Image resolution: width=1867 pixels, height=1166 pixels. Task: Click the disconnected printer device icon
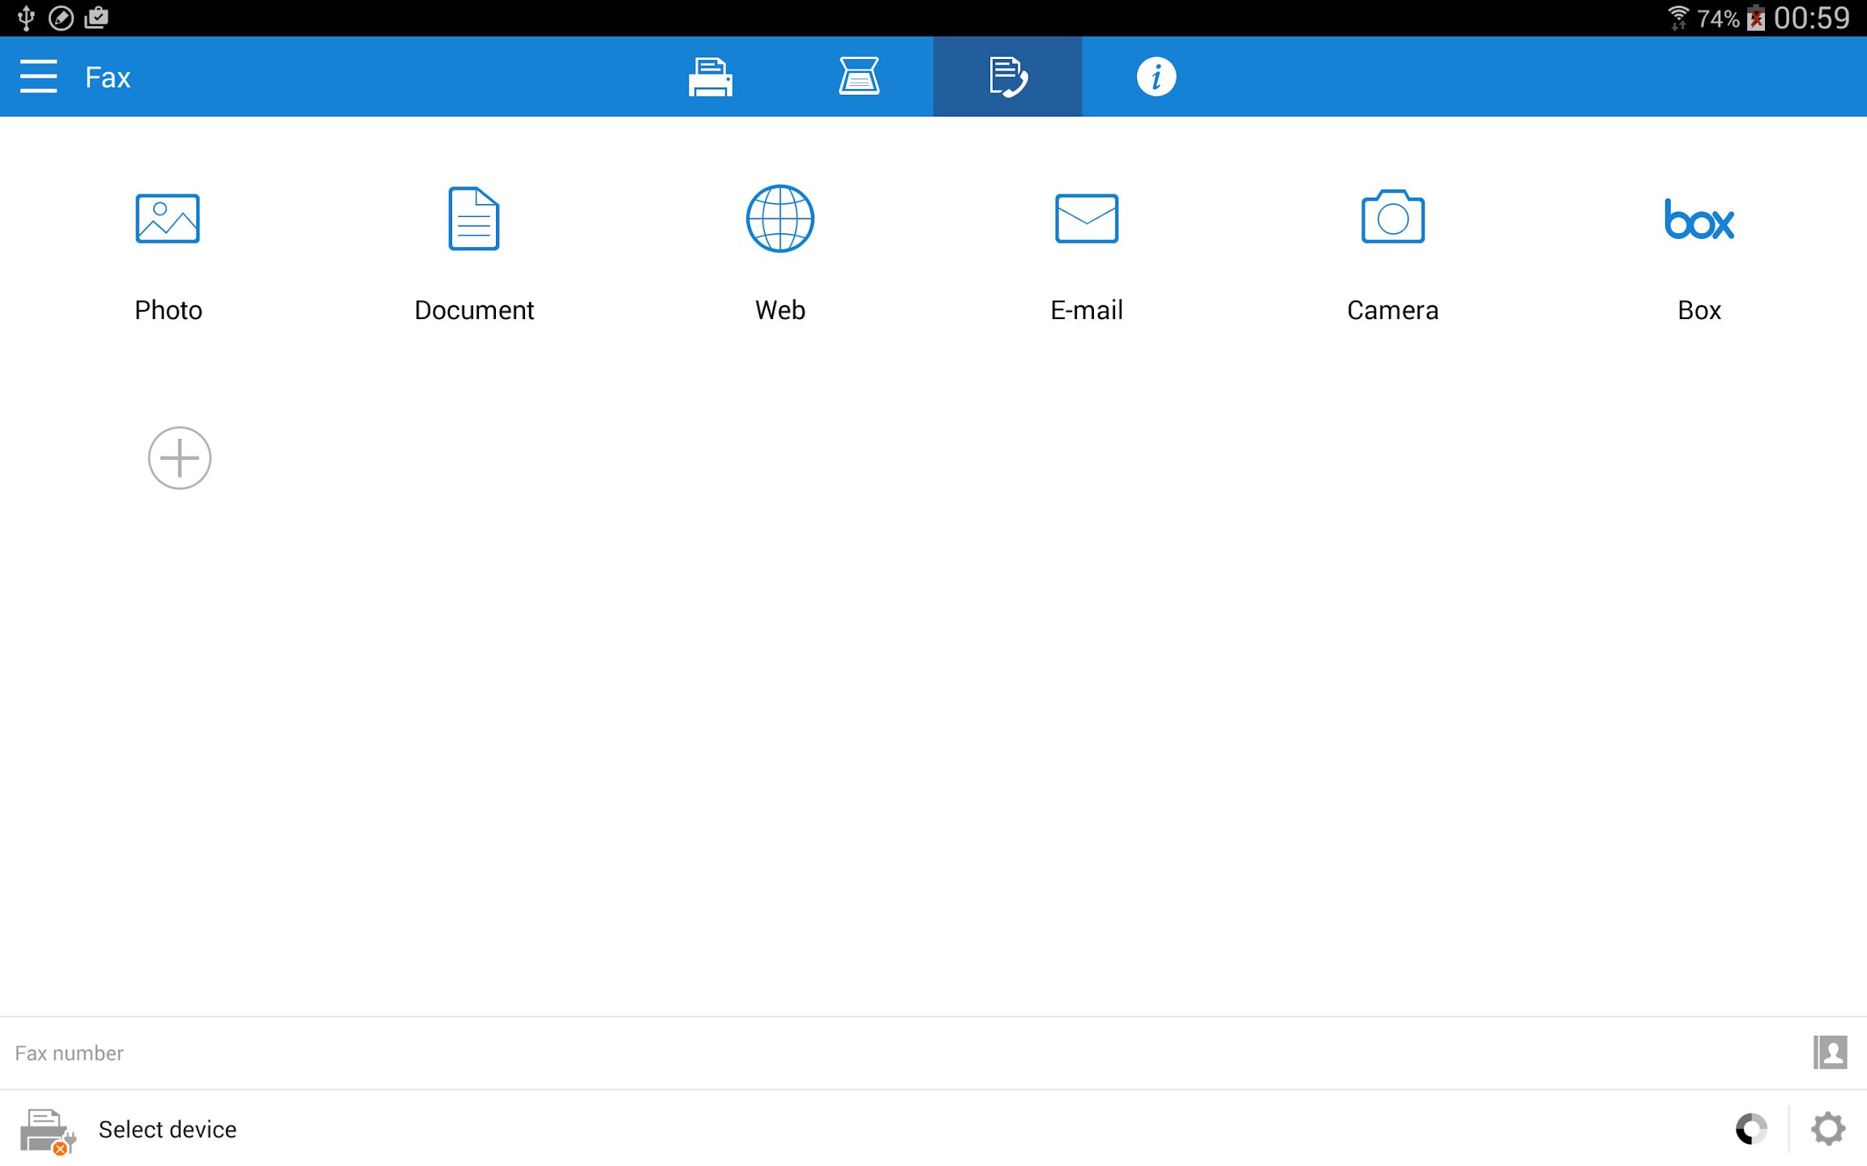[47, 1130]
